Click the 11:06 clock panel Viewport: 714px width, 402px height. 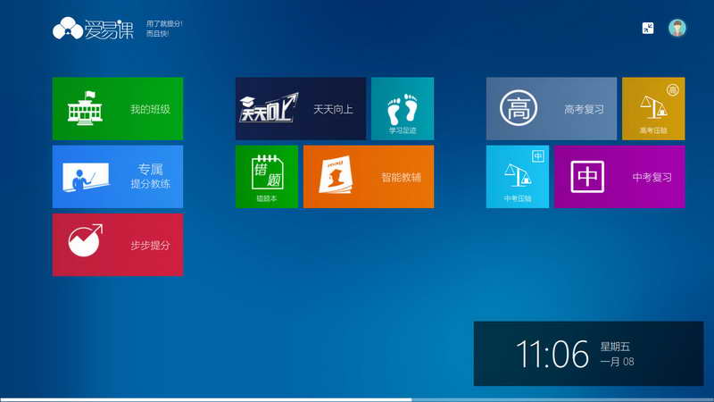click(589, 354)
